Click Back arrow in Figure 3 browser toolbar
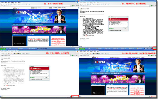The width and height of the screenshot is (158, 99). pos(81,53)
